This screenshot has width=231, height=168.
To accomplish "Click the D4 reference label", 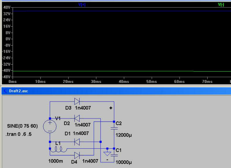I will tap(74, 162).
